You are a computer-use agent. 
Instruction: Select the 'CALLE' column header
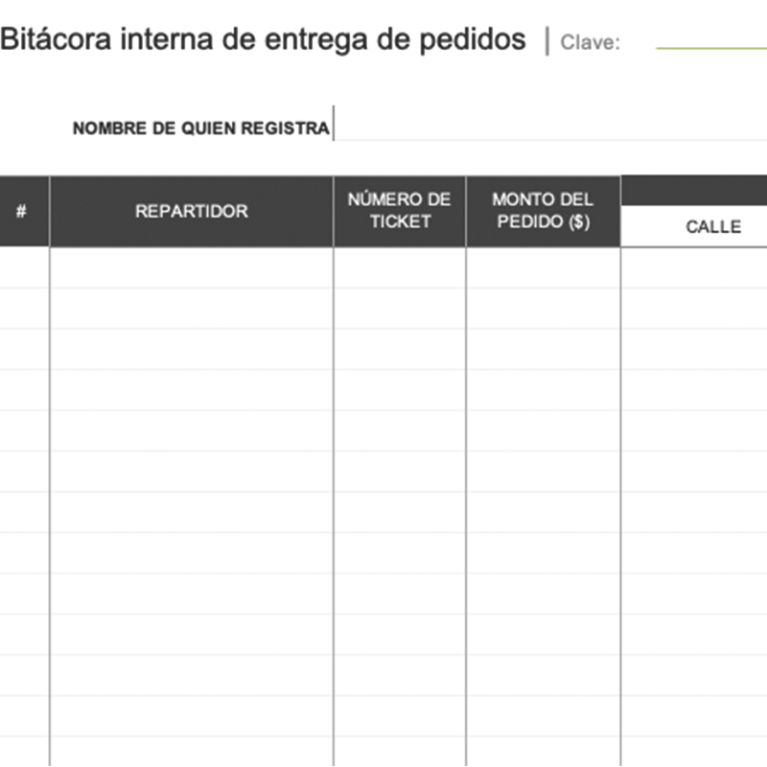(713, 227)
